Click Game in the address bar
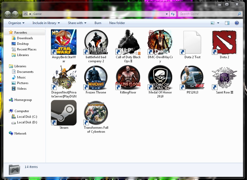 click(37, 14)
